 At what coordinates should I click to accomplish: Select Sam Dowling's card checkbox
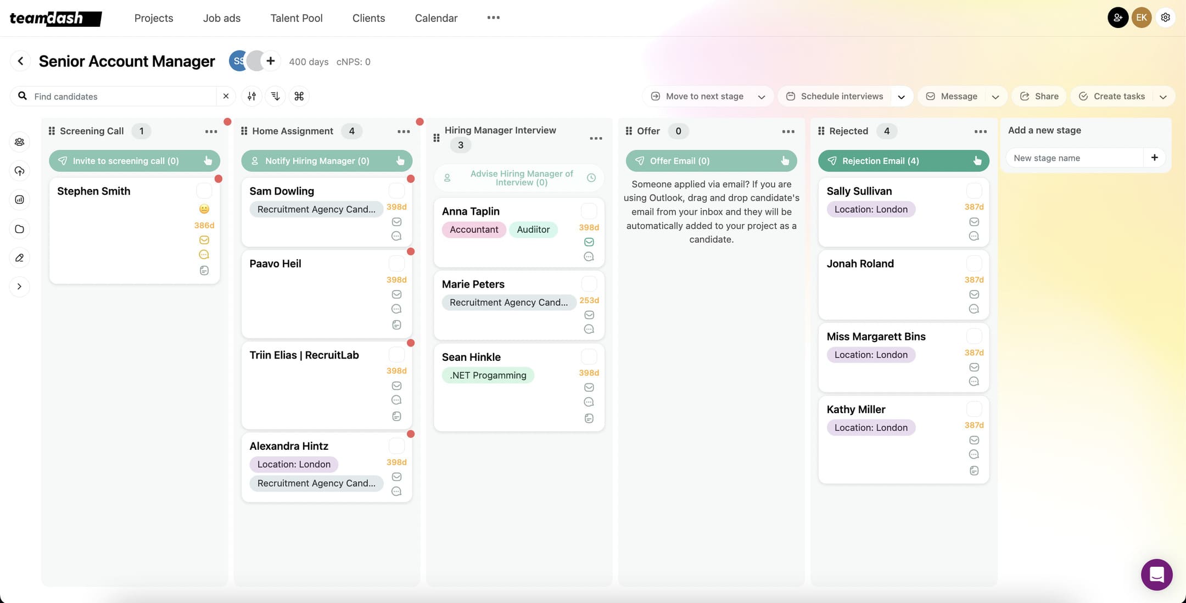[x=396, y=191]
